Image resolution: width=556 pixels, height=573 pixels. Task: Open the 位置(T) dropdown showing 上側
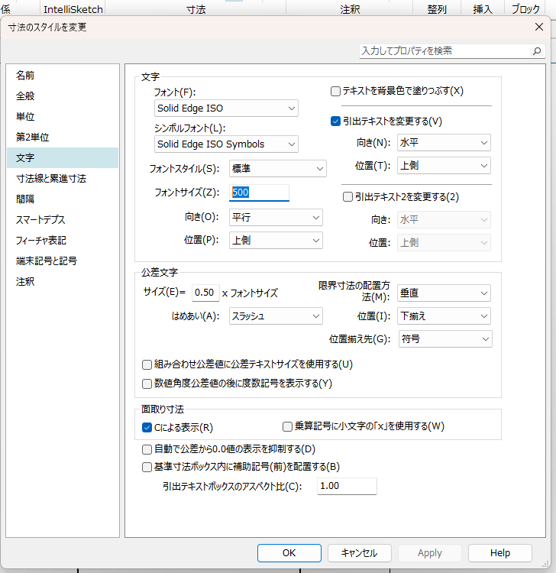pos(444,166)
